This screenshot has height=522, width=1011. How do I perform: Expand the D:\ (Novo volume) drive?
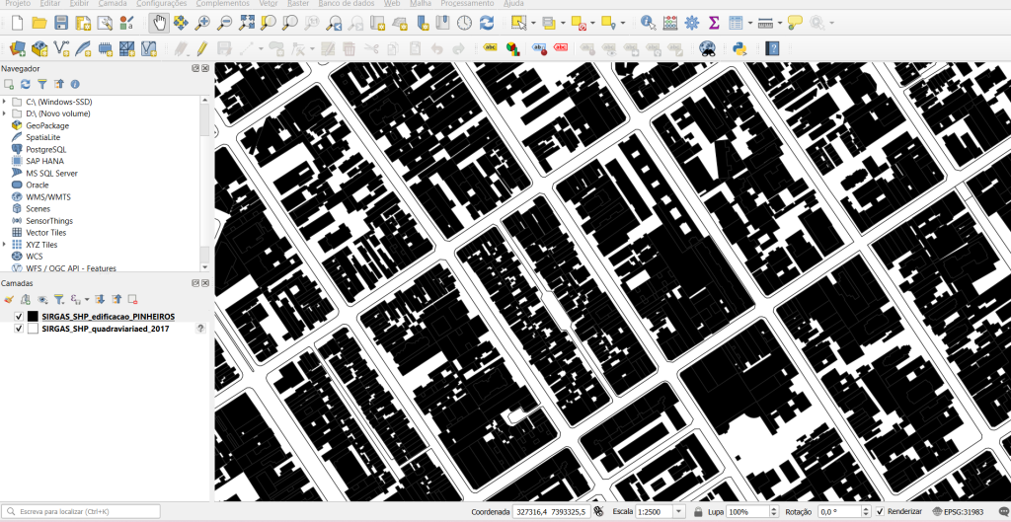click(5, 113)
